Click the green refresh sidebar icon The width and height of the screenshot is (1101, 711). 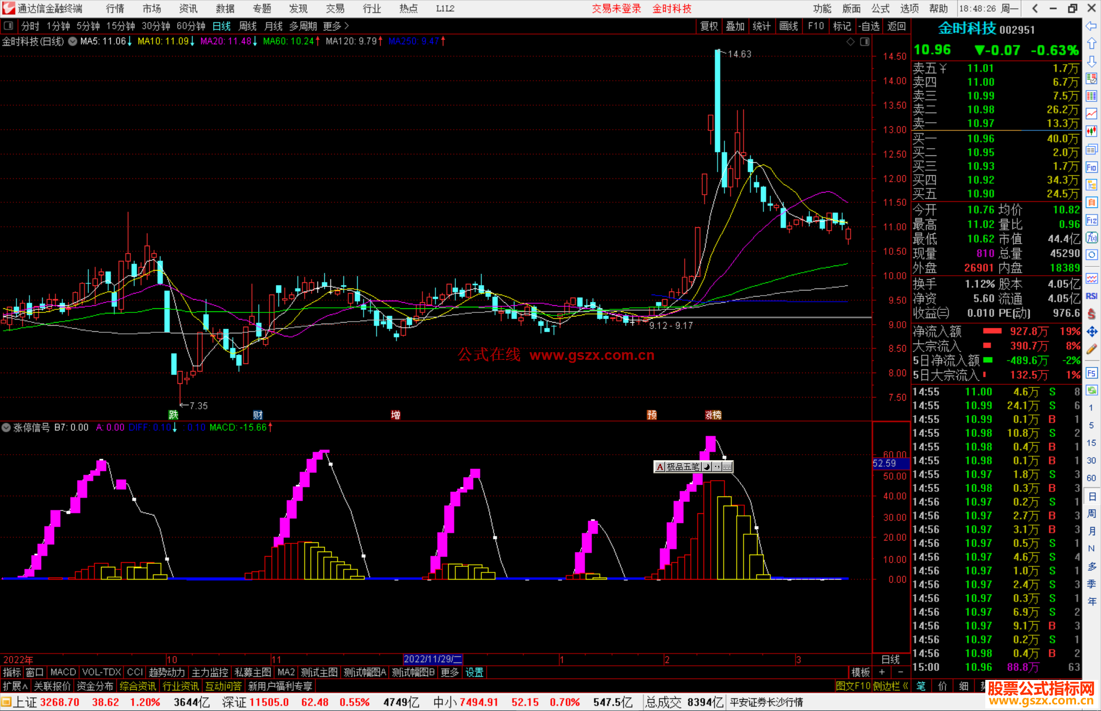[1091, 390]
